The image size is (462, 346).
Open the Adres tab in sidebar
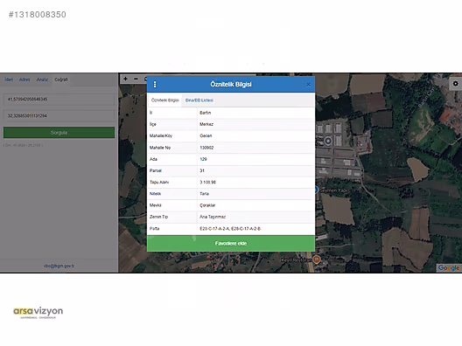tap(24, 80)
